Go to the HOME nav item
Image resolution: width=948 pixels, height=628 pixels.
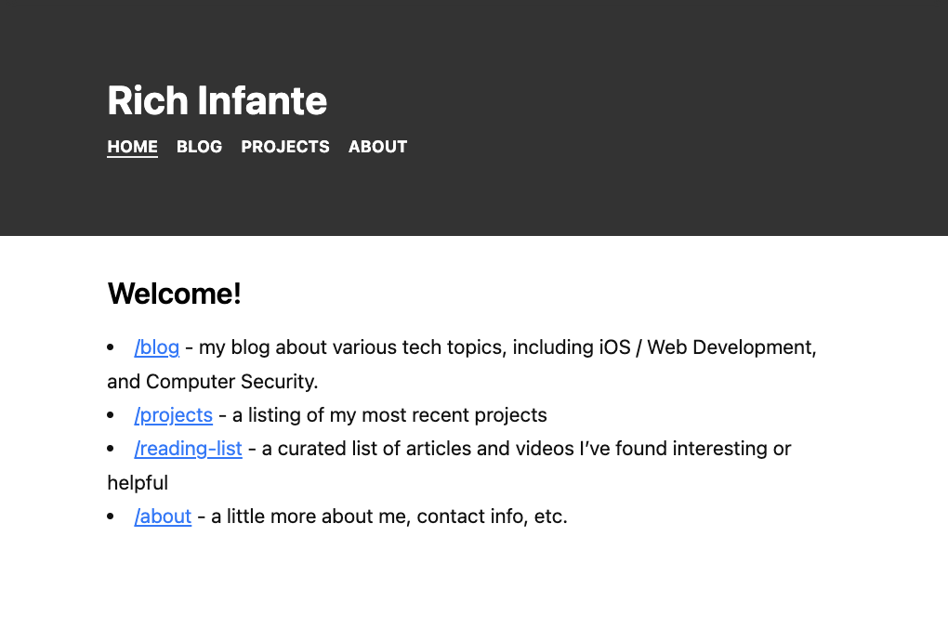pyautogui.click(x=132, y=147)
